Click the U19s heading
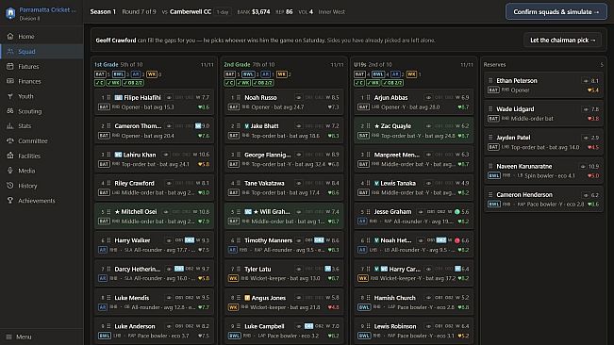This screenshot has width=614, height=345. [360, 64]
